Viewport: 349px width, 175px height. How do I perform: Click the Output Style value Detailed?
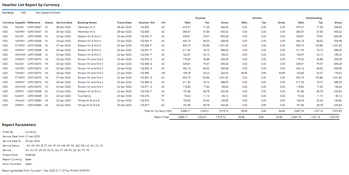pos(30,155)
